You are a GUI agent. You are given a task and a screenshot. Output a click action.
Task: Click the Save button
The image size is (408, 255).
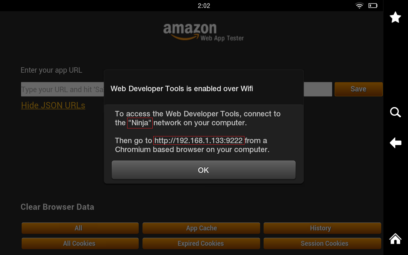[359, 89]
